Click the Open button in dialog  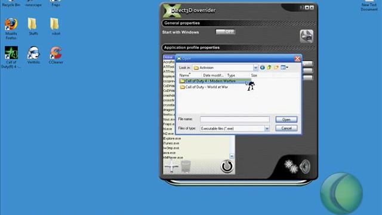pyautogui.click(x=286, y=119)
